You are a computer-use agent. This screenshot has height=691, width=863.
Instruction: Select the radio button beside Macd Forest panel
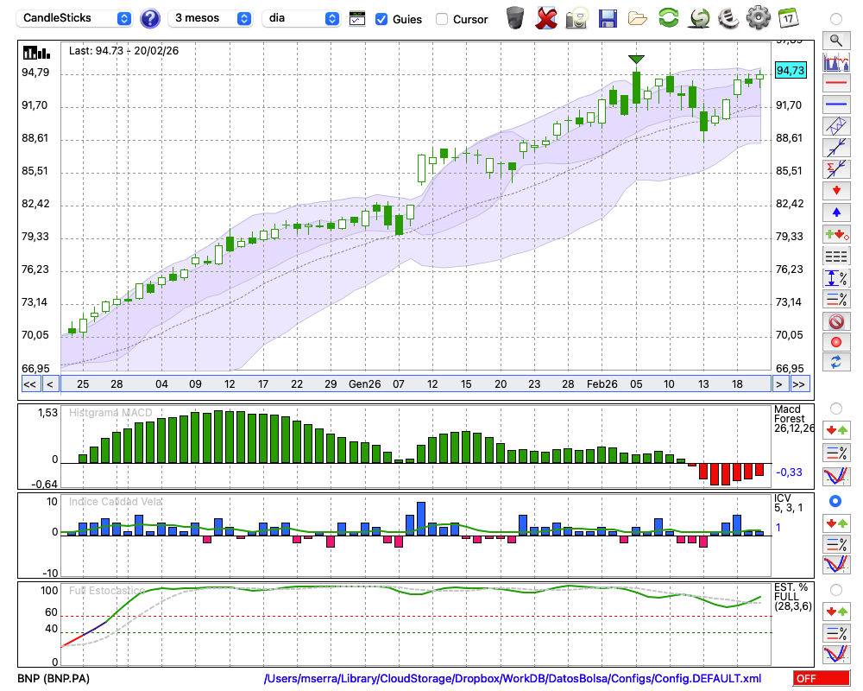pyautogui.click(x=835, y=408)
